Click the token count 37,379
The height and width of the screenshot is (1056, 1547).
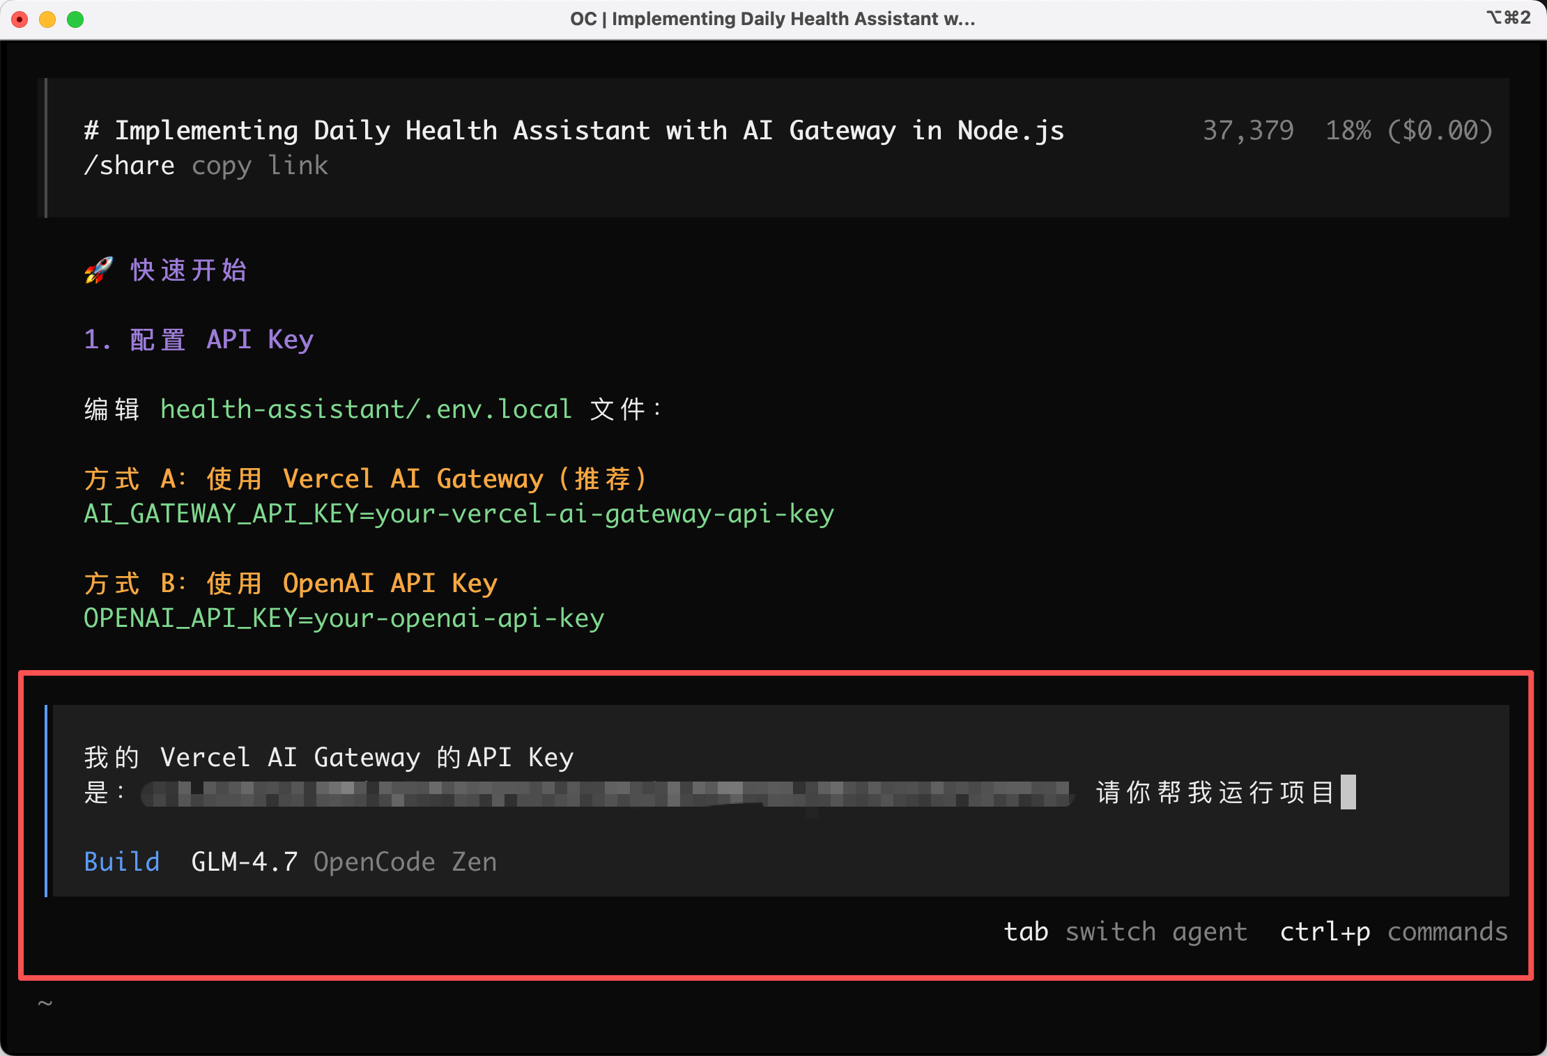click(1248, 131)
